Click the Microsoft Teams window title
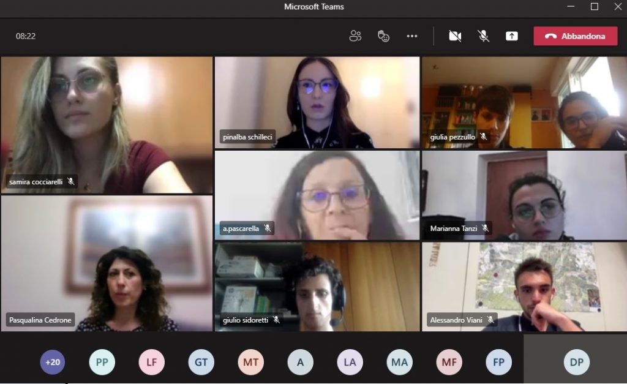 [314, 7]
